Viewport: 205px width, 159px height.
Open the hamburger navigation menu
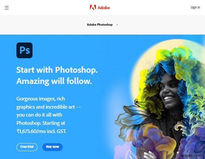(x=7, y=8)
